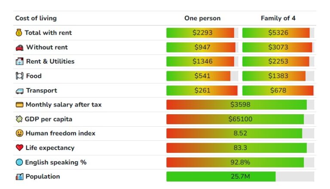Click the building icon beside Rent & Utilities
The height and width of the screenshot is (189, 330).
pyautogui.click(x=19, y=61)
